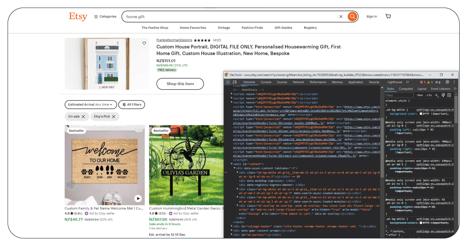Switch to DevTools Performance tab
This screenshot has width=467, height=246.
[x=318, y=82]
